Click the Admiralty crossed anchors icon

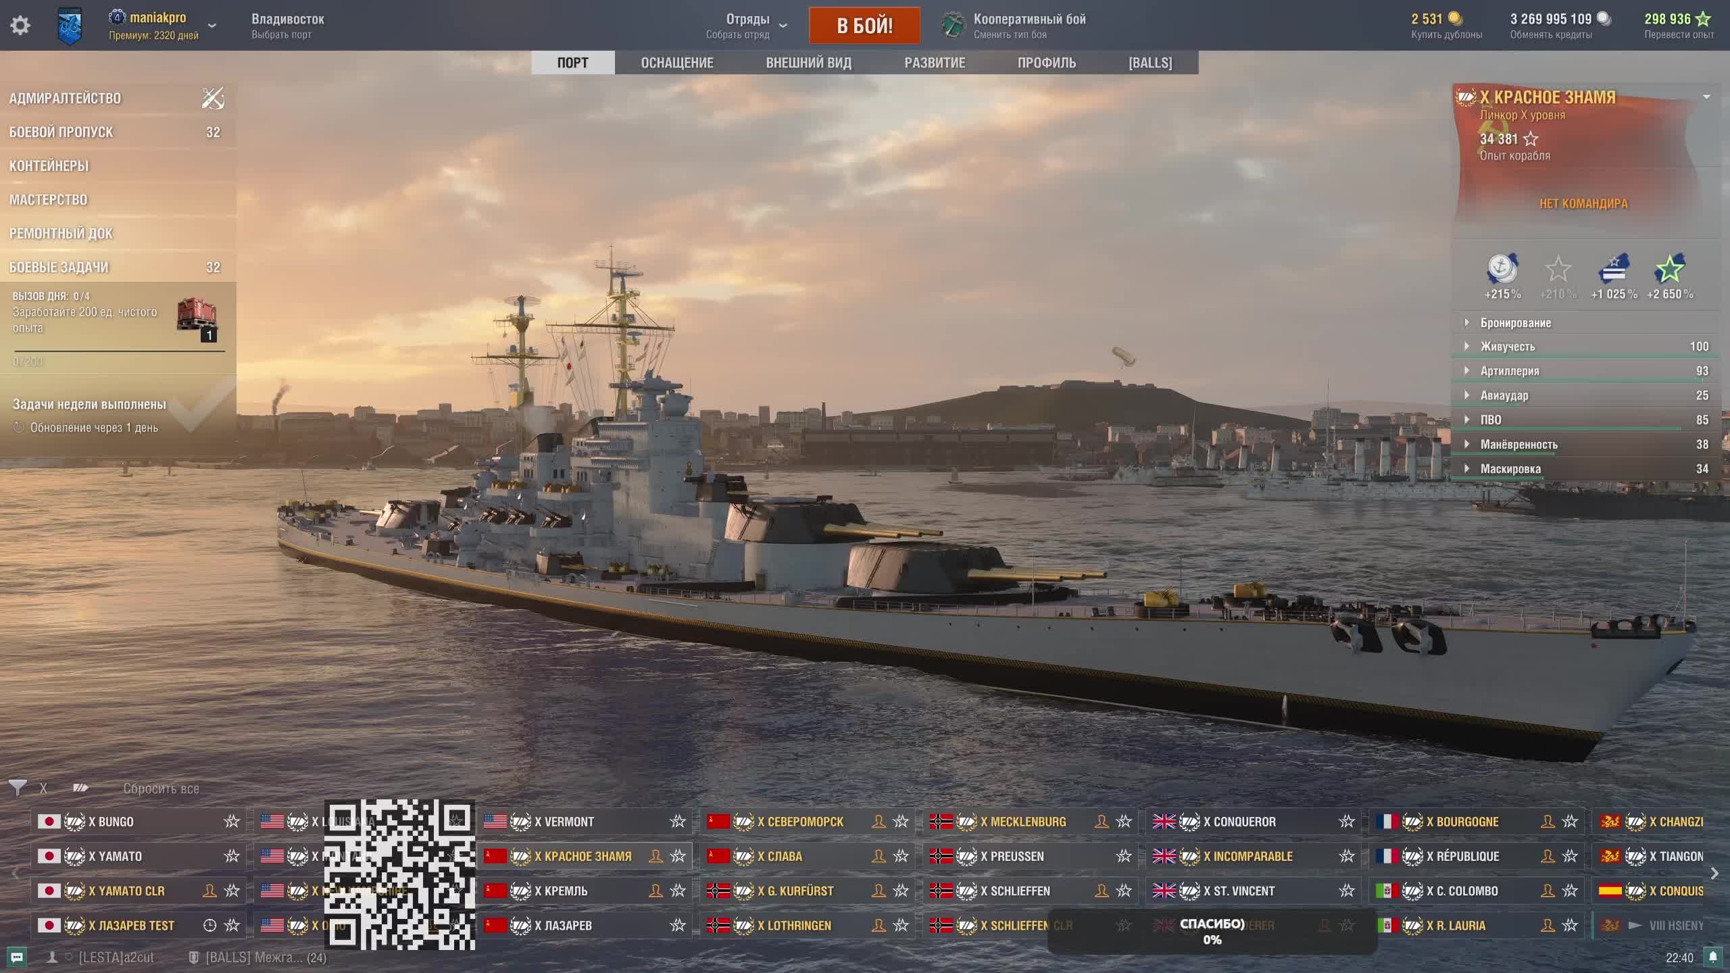coord(213,99)
